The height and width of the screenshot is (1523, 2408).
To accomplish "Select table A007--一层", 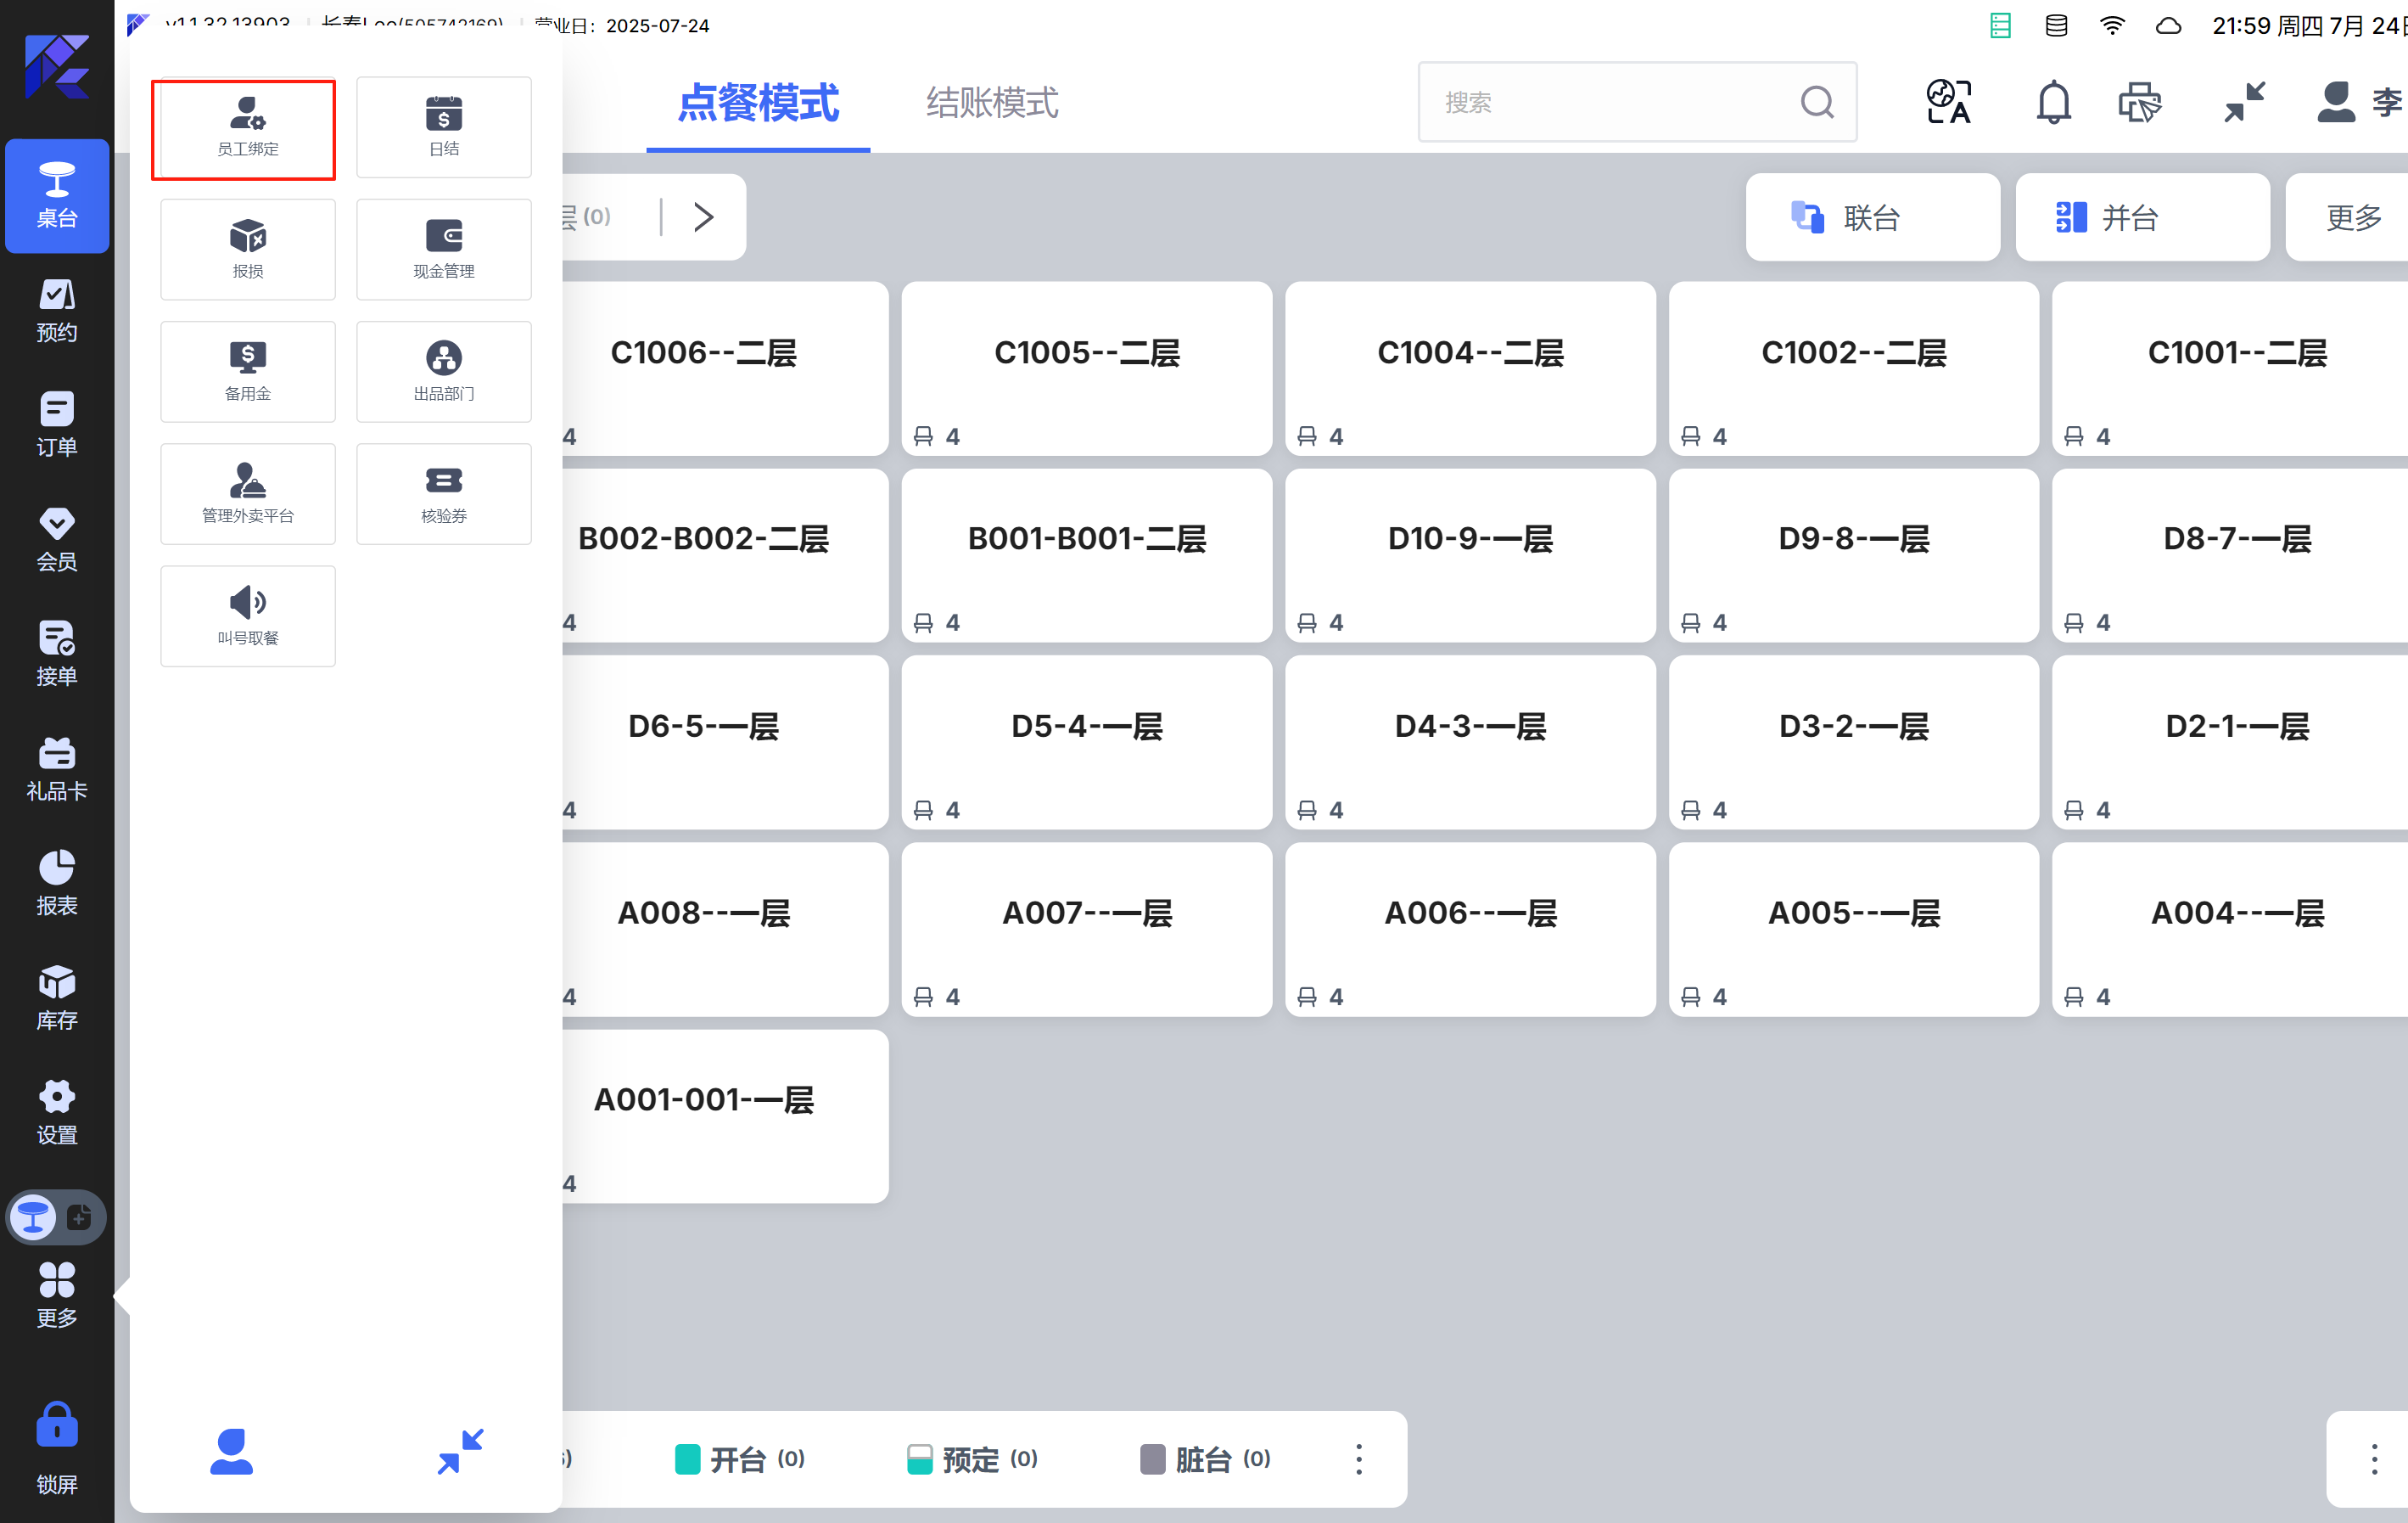I will (1087, 930).
